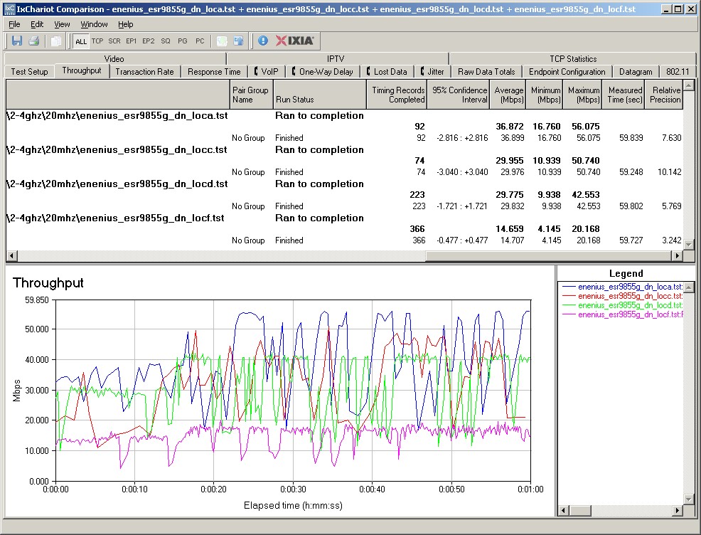
Task: Toggle the PG grouping button
Action: tap(183, 41)
